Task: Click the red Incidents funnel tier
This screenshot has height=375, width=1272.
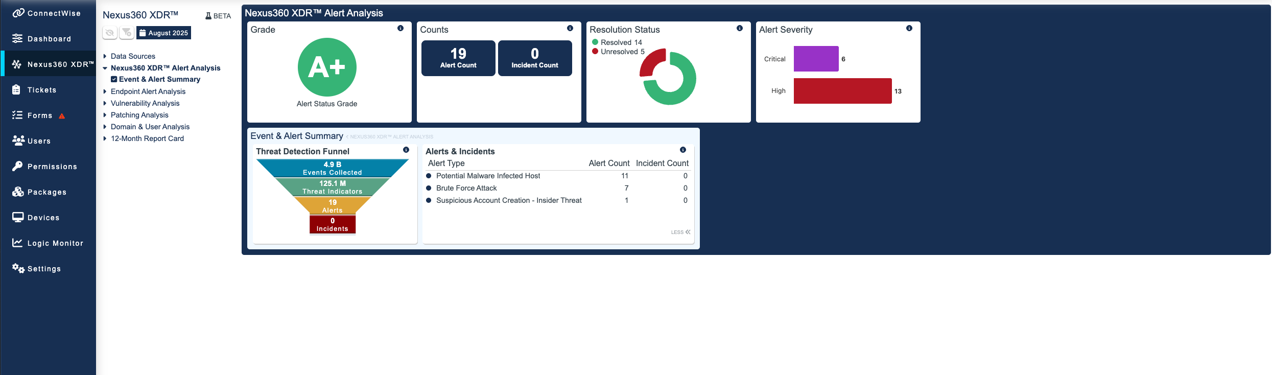Action: tap(333, 224)
